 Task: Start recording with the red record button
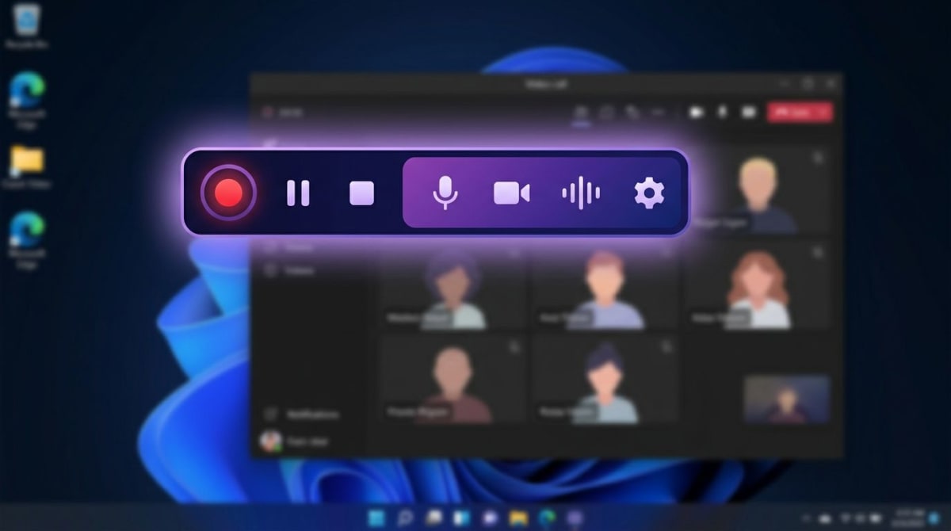(x=228, y=193)
